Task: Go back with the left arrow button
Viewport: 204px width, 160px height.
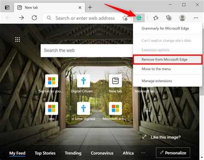Action: [8, 18]
